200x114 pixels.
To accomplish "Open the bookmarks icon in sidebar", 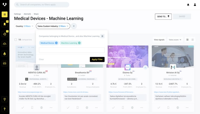I will pyautogui.click(x=5, y=24).
